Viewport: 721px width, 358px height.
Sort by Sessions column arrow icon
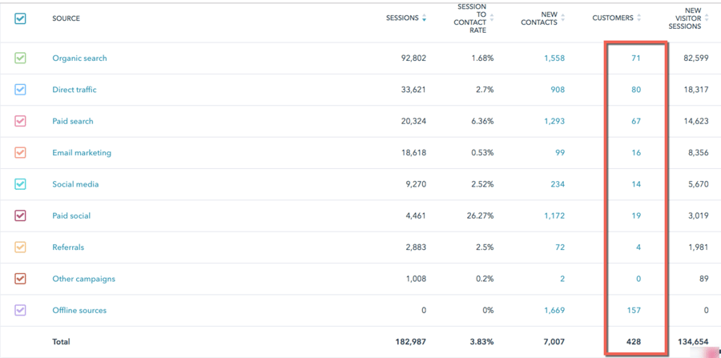click(424, 18)
